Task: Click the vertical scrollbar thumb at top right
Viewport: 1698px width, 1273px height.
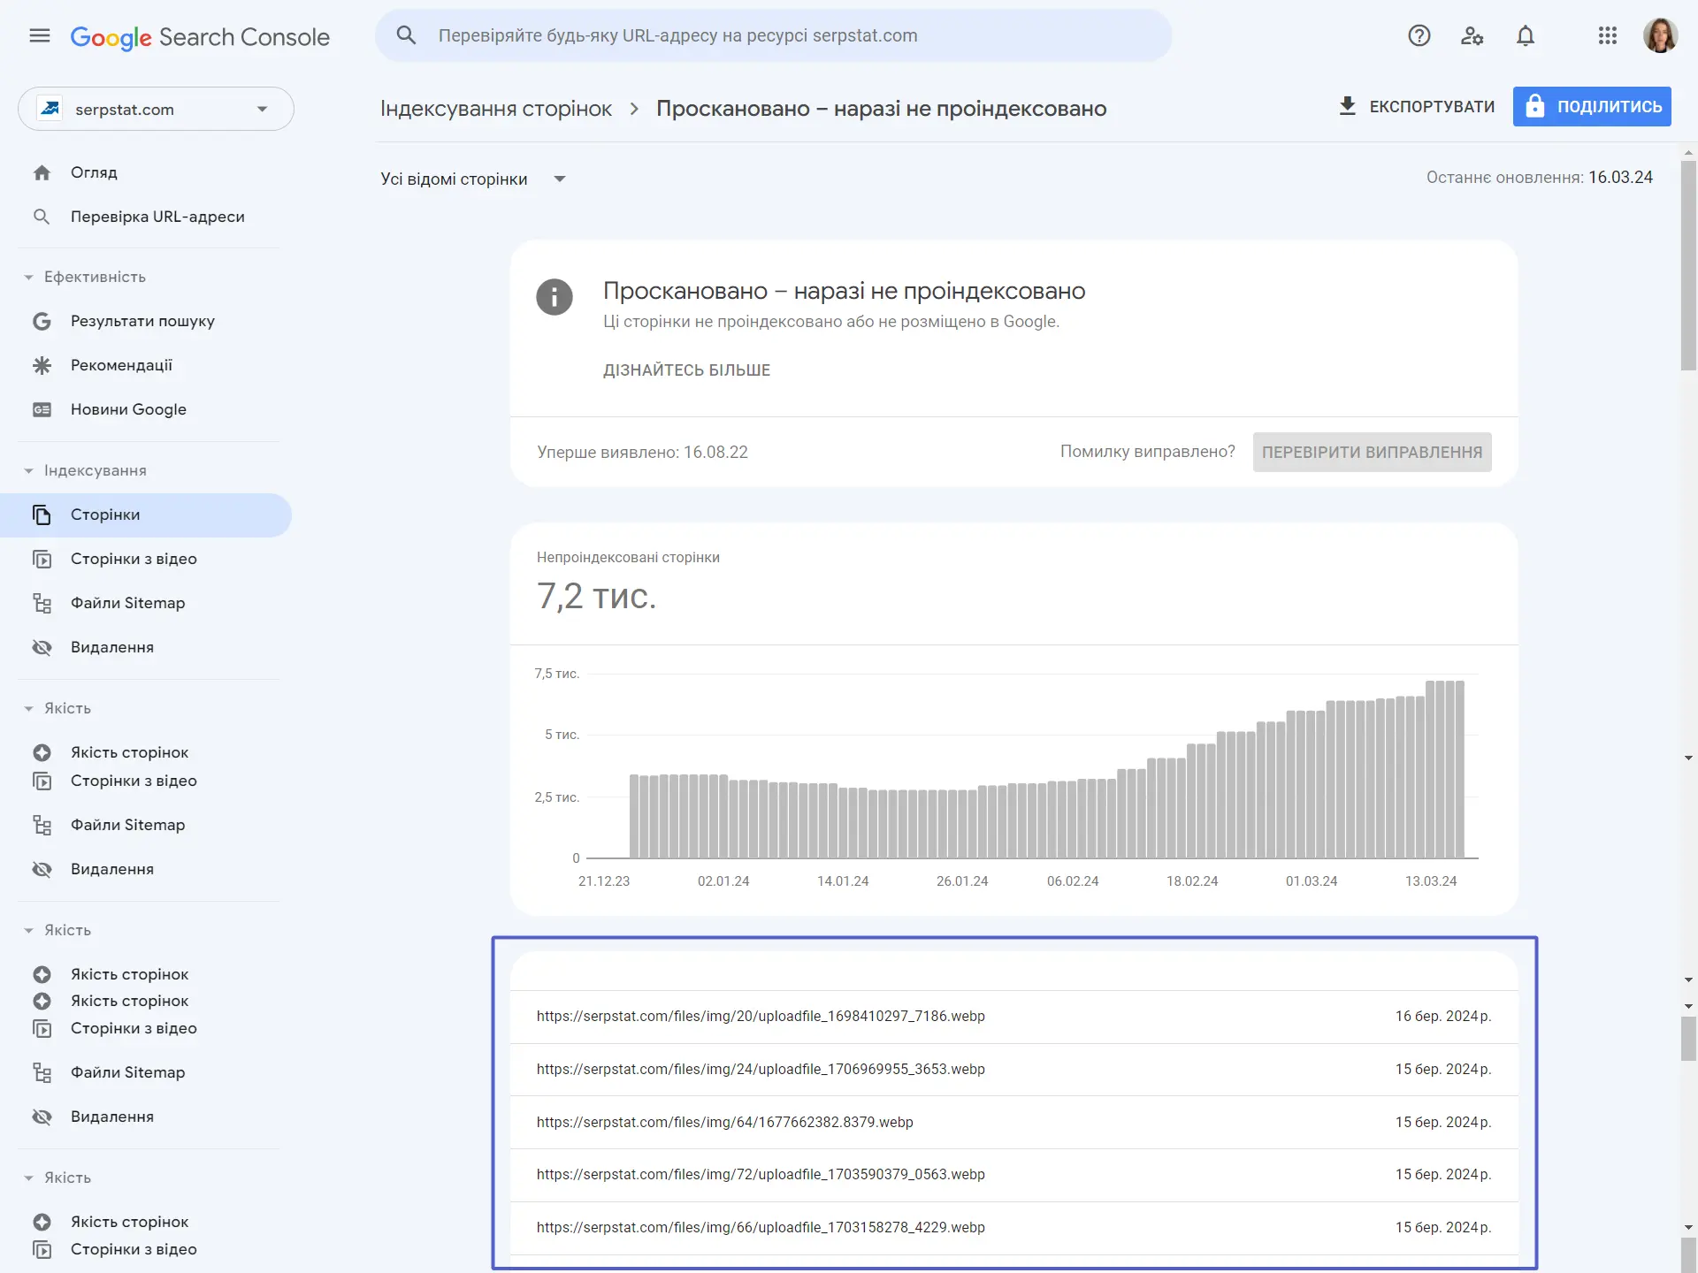Action: (1688, 265)
